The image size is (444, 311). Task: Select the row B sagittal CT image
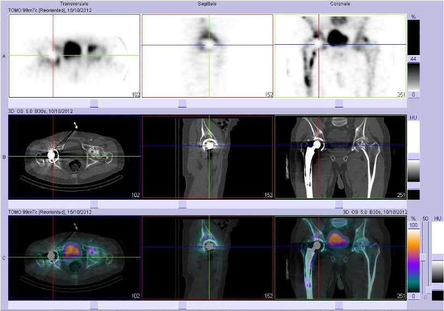(x=207, y=157)
